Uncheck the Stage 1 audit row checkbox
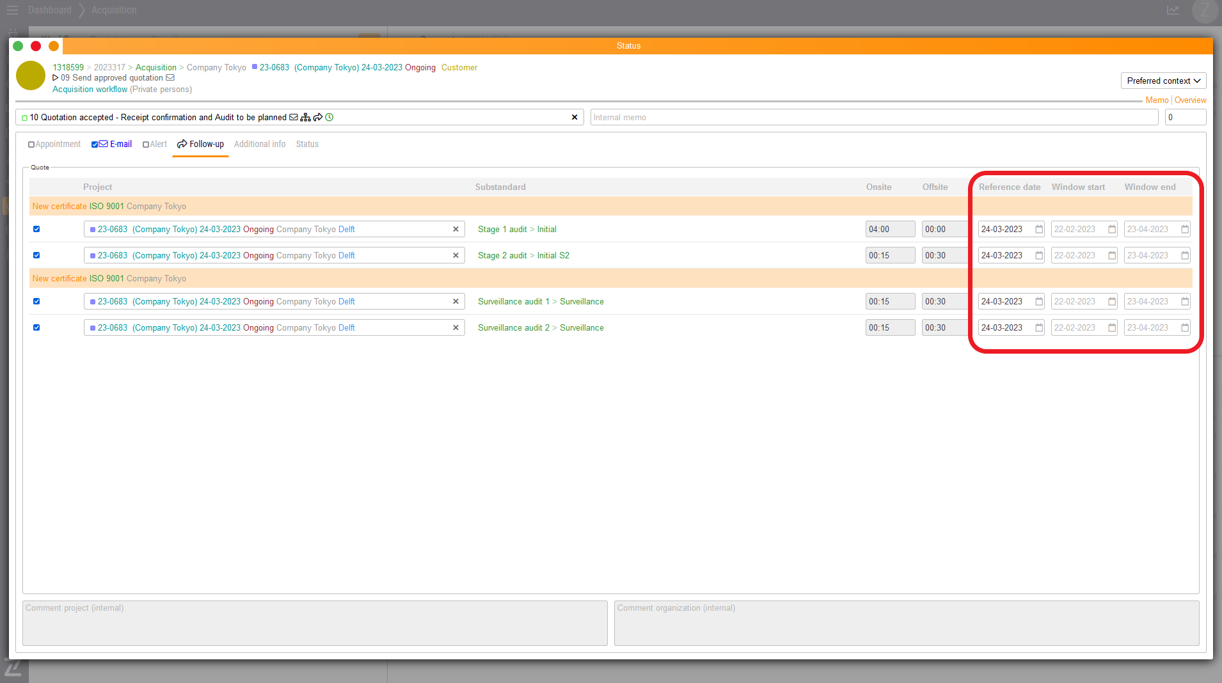Screen dimensions: 1222x683 point(36,230)
